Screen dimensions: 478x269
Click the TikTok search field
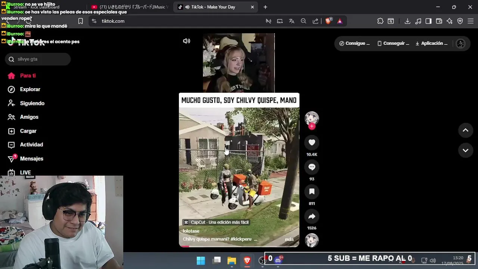click(38, 59)
